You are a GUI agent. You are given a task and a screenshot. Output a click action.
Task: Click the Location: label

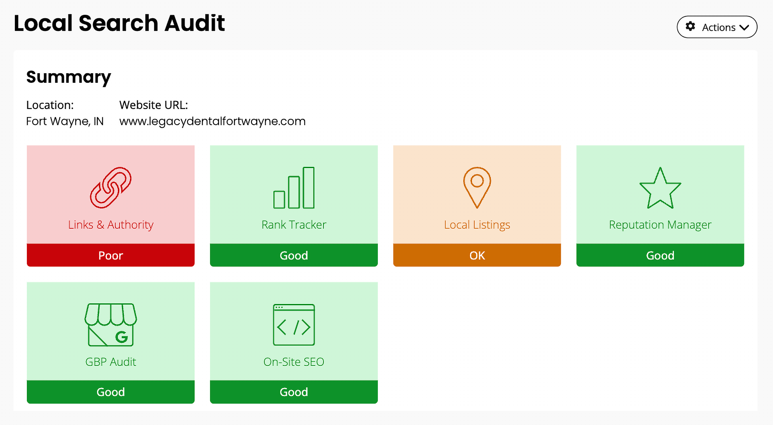point(50,105)
